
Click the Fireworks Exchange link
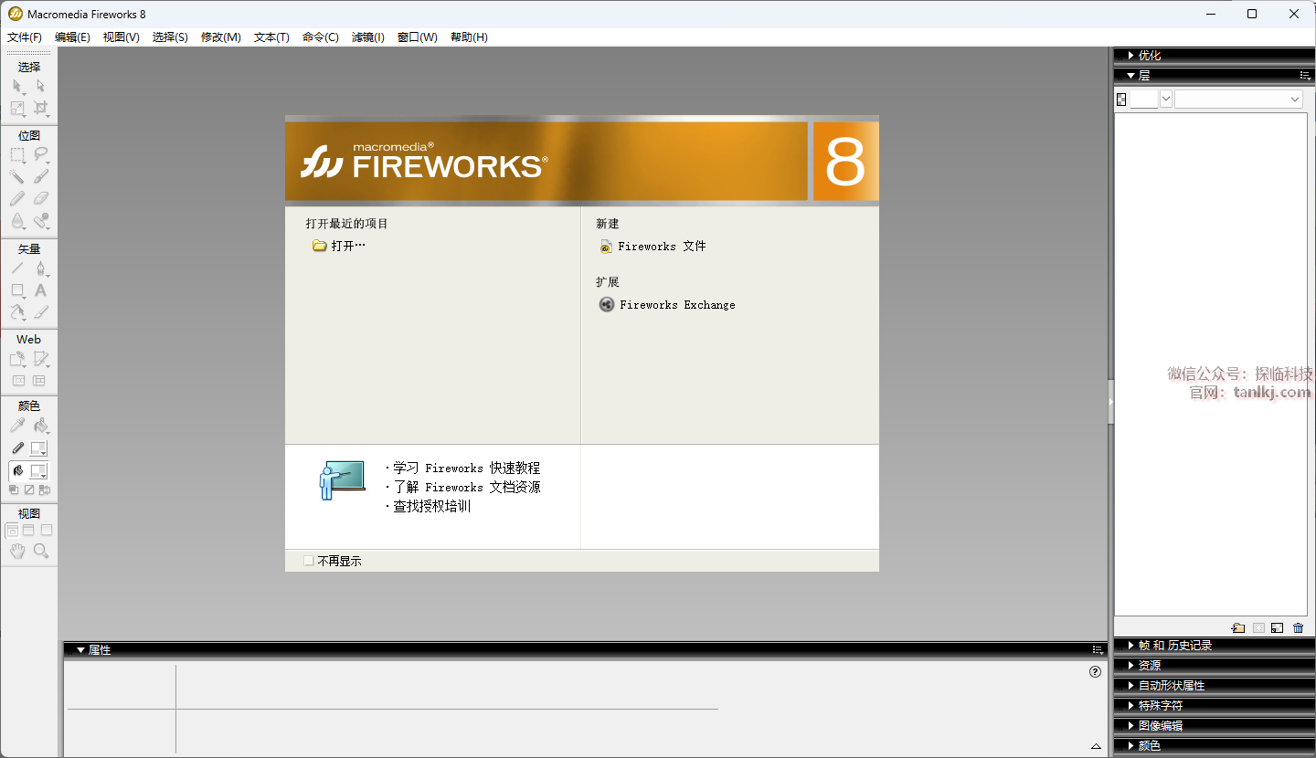pos(677,305)
